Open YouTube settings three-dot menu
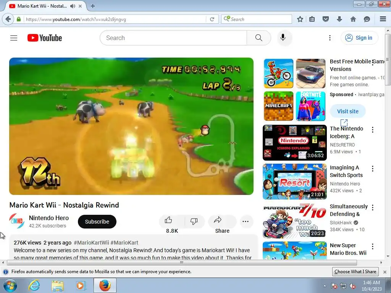The image size is (391, 293). click(330, 38)
